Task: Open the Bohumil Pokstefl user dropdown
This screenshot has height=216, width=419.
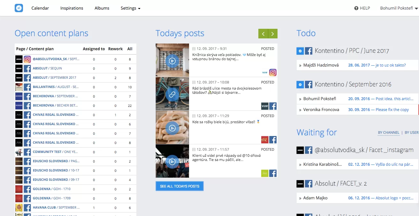Action: (x=399, y=8)
